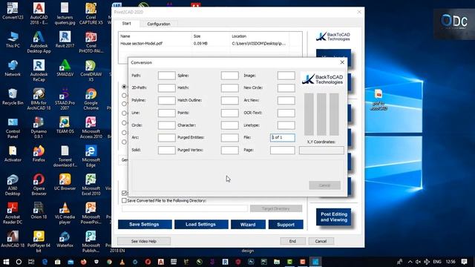Click the Page field in Conversion dialog
Viewport: 475px width, 267px height.
(x=282, y=150)
